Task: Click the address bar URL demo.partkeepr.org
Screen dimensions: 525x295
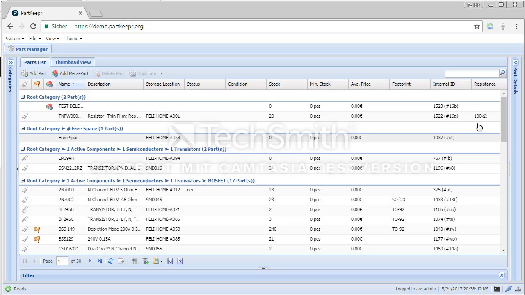Action: tap(109, 26)
